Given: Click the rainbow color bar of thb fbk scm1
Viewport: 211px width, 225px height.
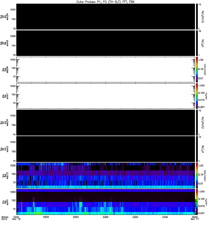Looking at the screenshot, I should tap(197, 96).
